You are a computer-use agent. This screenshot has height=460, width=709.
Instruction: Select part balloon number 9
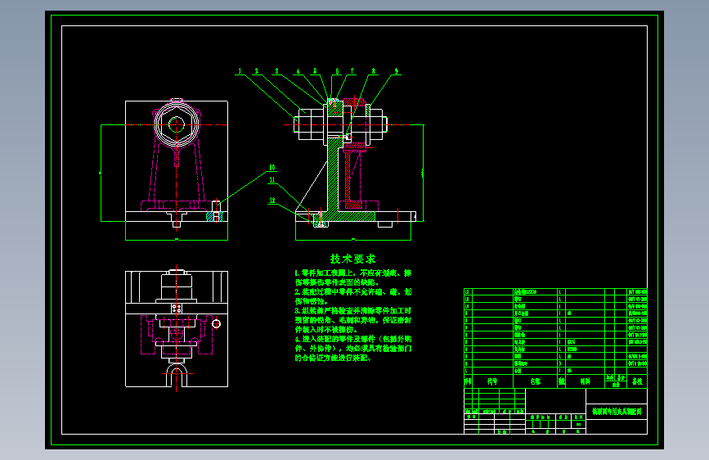click(396, 71)
